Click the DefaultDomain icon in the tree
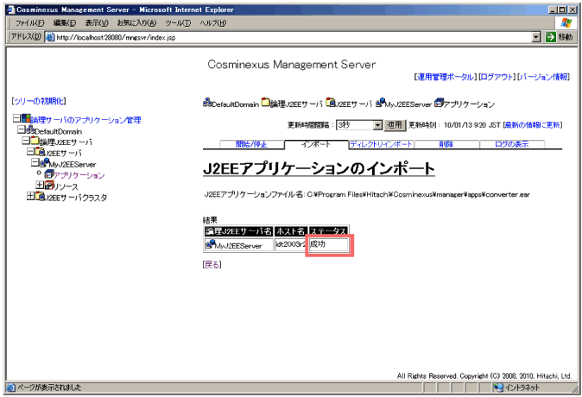This screenshot has height=397, width=582. click(30, 129)
